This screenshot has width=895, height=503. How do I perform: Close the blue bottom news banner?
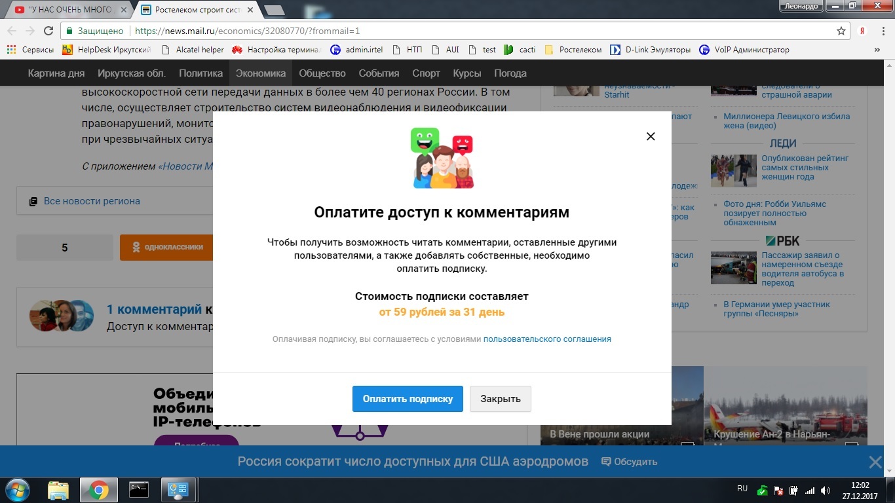pos(875,462)
